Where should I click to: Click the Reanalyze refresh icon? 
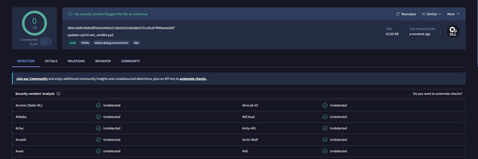398,14
